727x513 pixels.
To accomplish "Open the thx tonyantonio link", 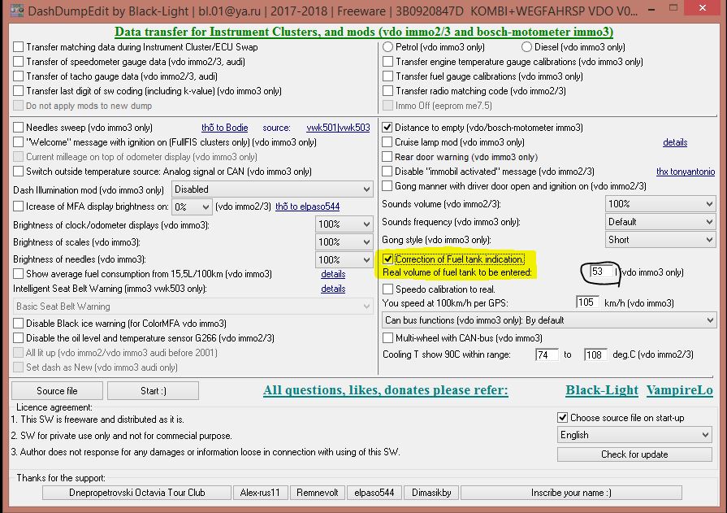I will pyautogui.click(x=686, y=172).
